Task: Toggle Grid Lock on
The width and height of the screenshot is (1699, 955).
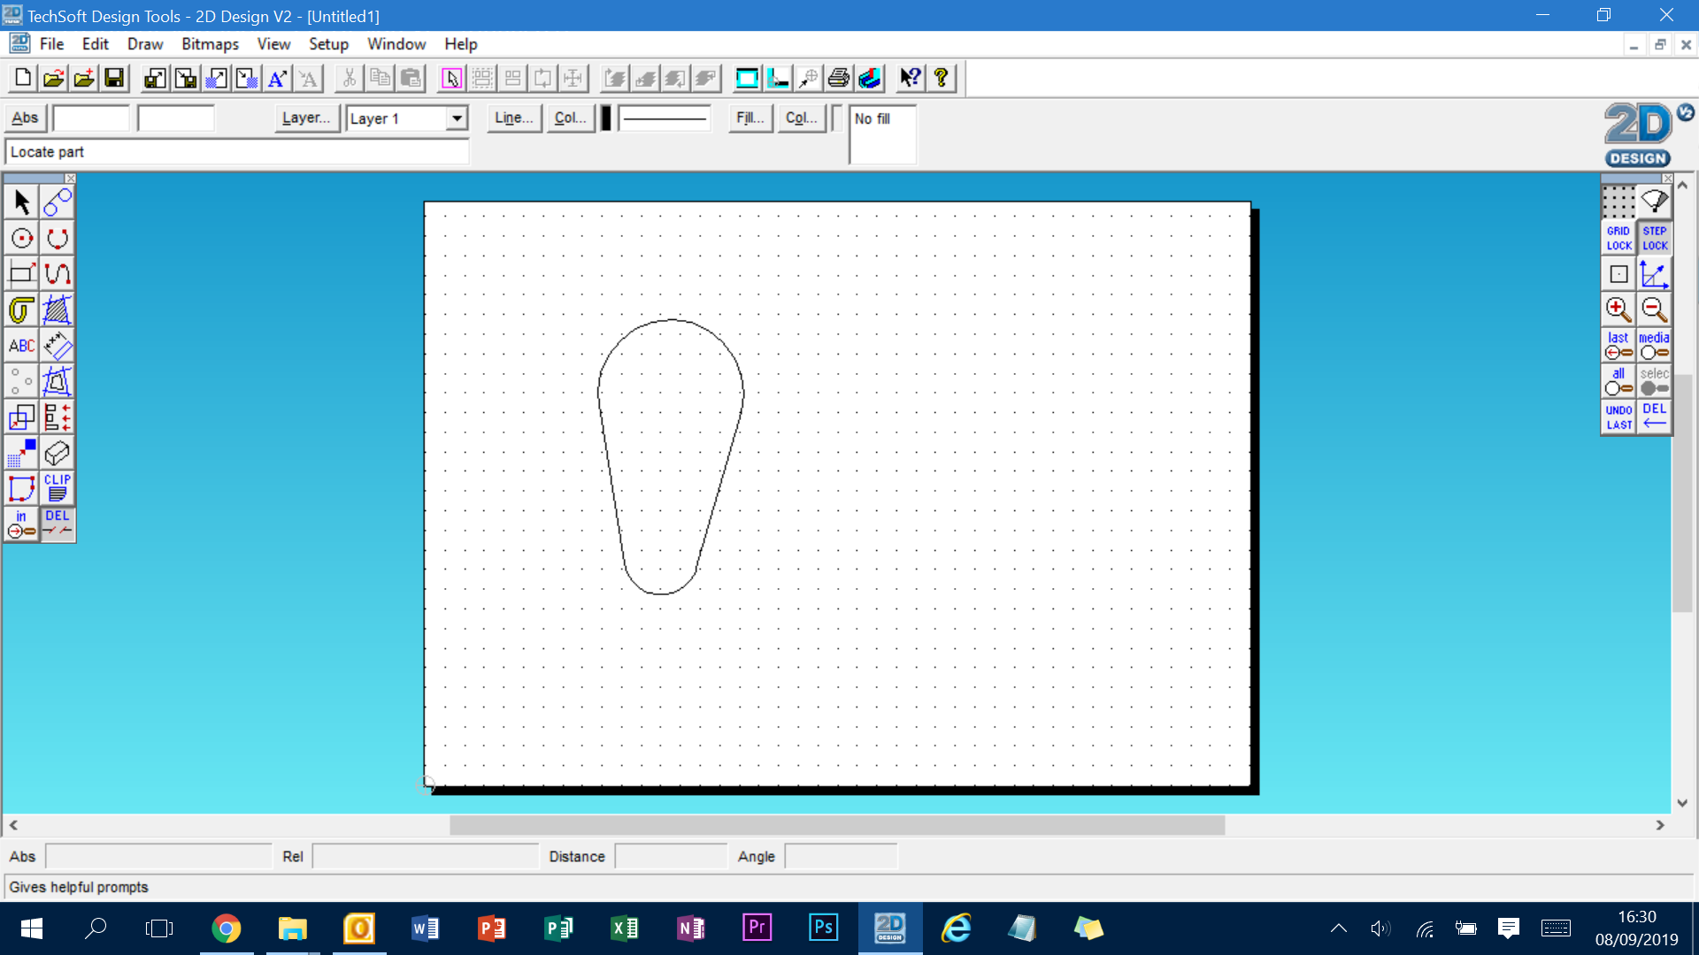Action: (x=1618, y=237)
